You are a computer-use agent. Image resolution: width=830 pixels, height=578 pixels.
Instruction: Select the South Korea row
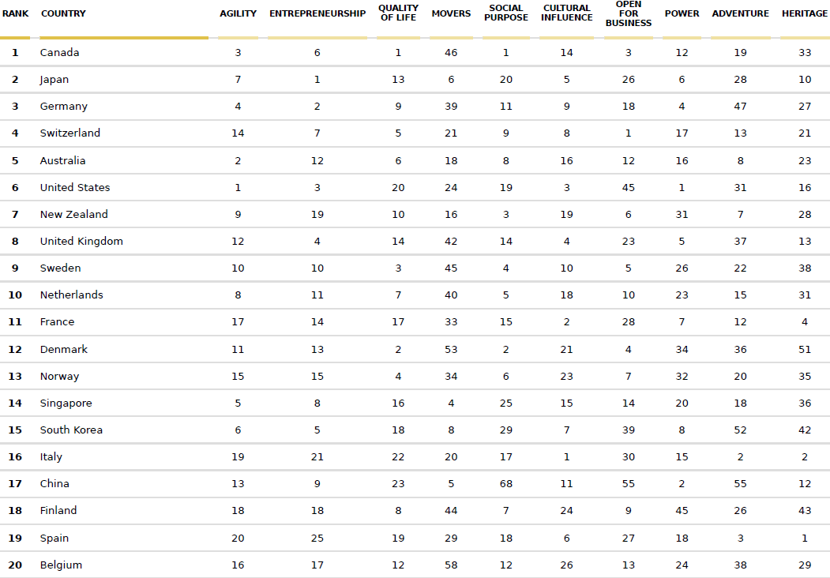71,430
